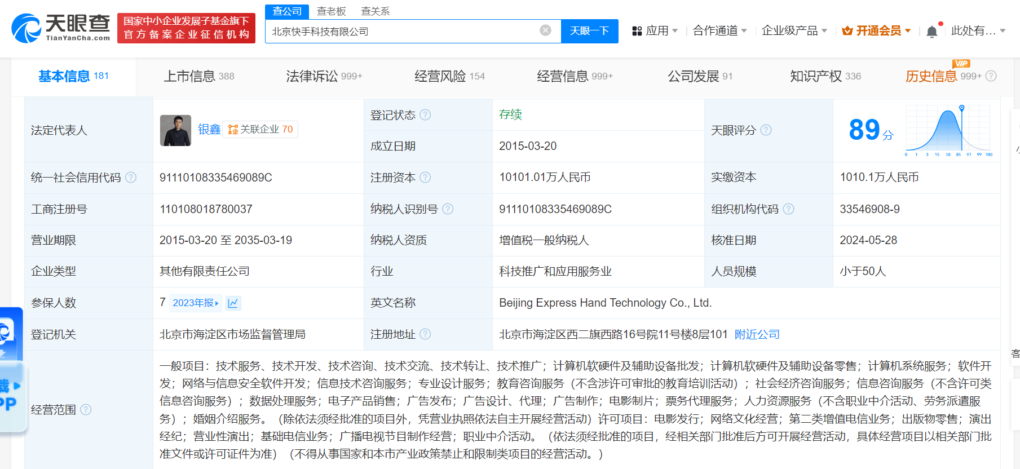Click the help icon beside 历史信息 tab
Screen dimensions: 1020x469
click(991, 76)
